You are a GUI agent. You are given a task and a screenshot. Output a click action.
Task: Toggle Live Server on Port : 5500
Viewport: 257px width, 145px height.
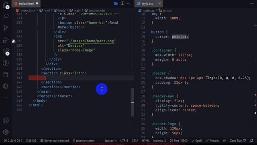pos(179,141)
